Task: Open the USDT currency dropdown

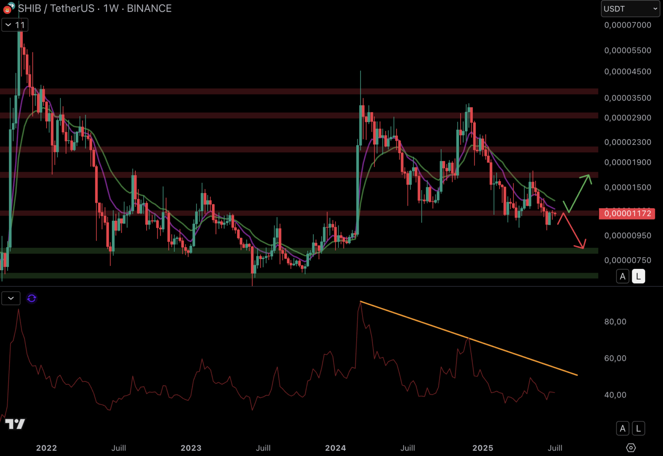Action: click(x=630, y=8)
